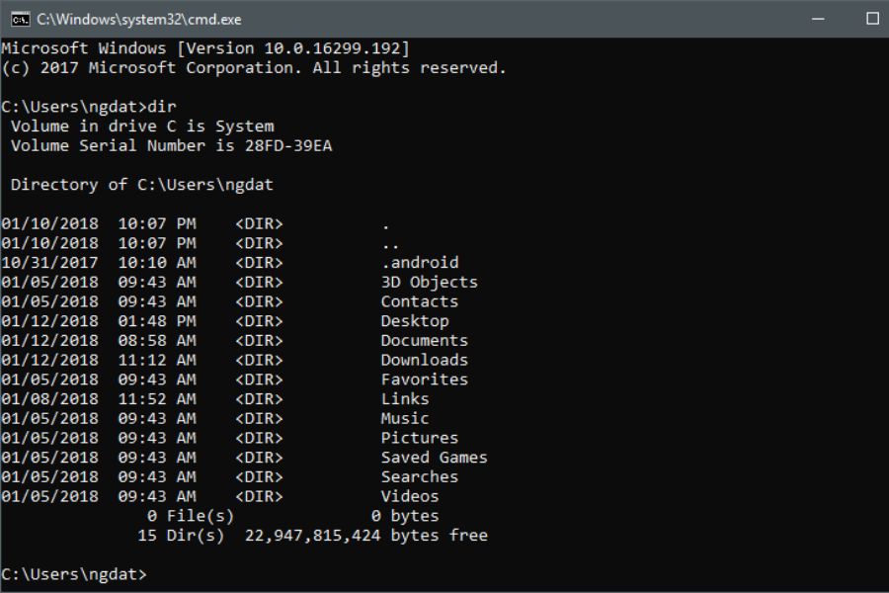Image resolution: width=889 pixels, height=593 pixels.
Task: Click the Saved Games folder entry
Action: 434,458
